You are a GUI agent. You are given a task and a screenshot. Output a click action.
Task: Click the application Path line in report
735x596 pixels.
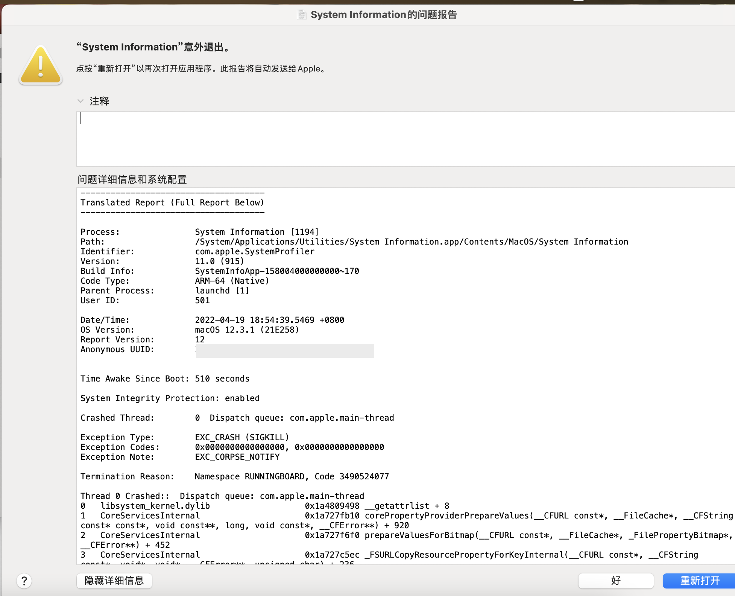[411, 242]
